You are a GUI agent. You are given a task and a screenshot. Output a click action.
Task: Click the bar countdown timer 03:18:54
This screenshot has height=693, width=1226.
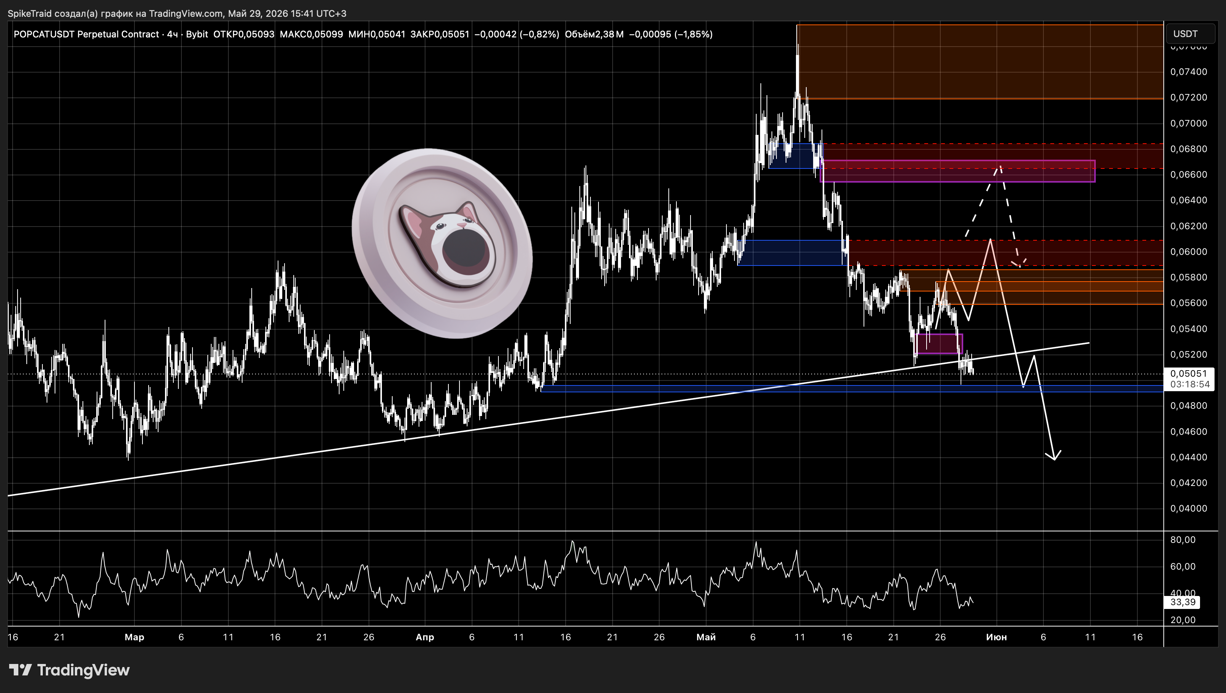1189,384
